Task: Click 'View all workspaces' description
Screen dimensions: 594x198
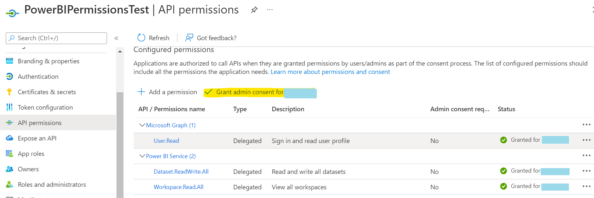Action: [299, 187]
